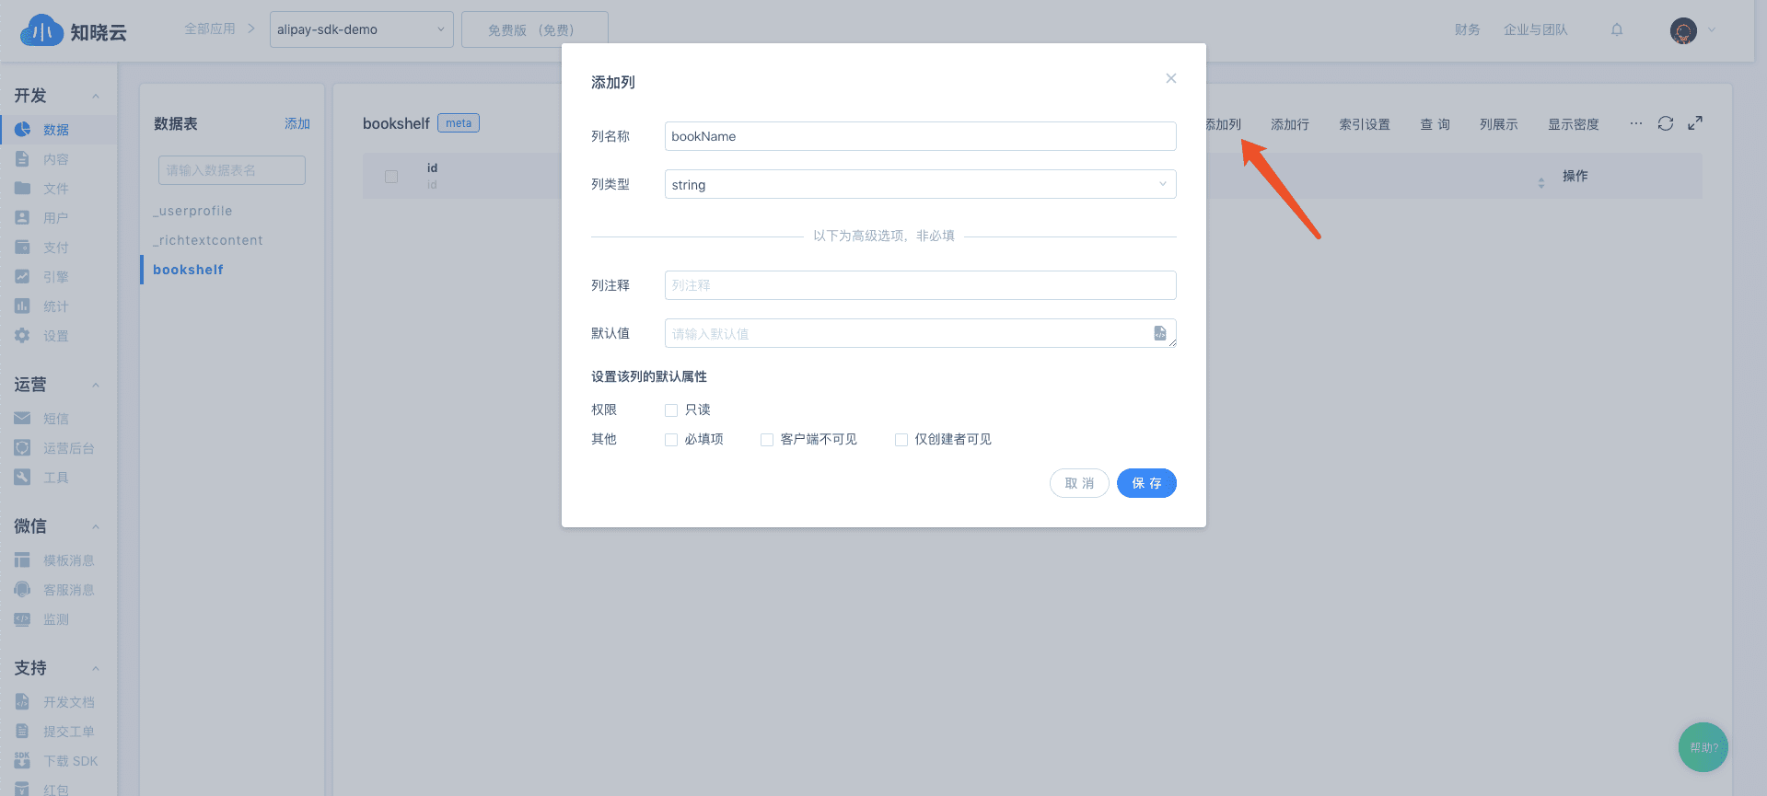Click the 显示密度 toolbar button

[x=1574, y=124]
